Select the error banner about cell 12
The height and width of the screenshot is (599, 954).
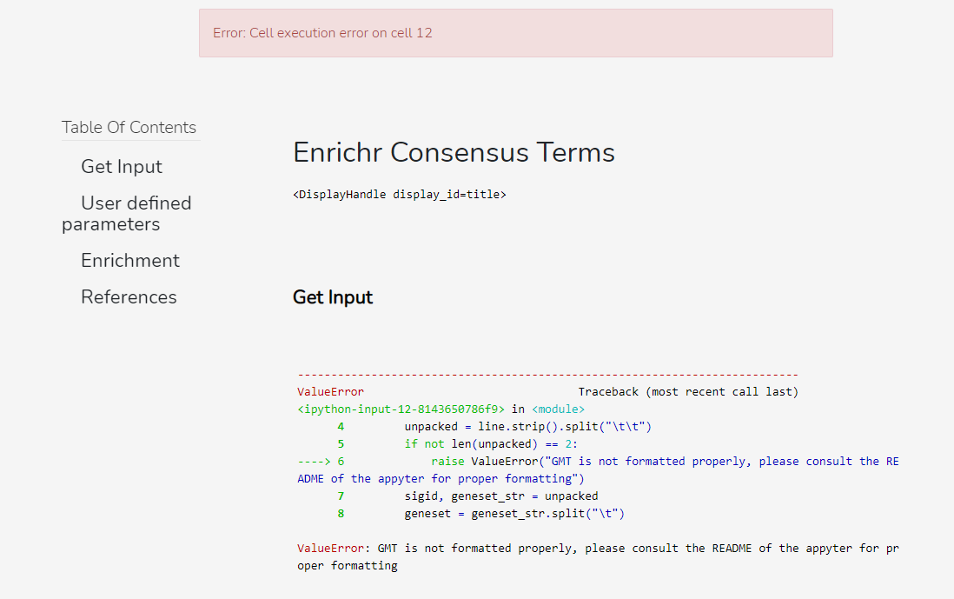point(515,33)
